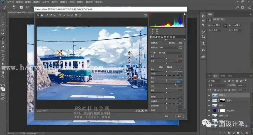Toggle shadow clipping warning on histogram

pyautogui.click(x=151, y=14)
